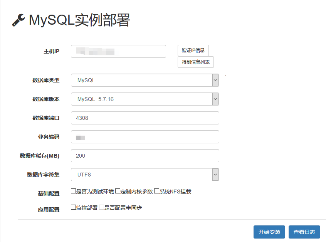This screenshot has width=326, height=242.
Task: Open the 数据库字符集 dropdown showing UTF8
Action: 145,175
